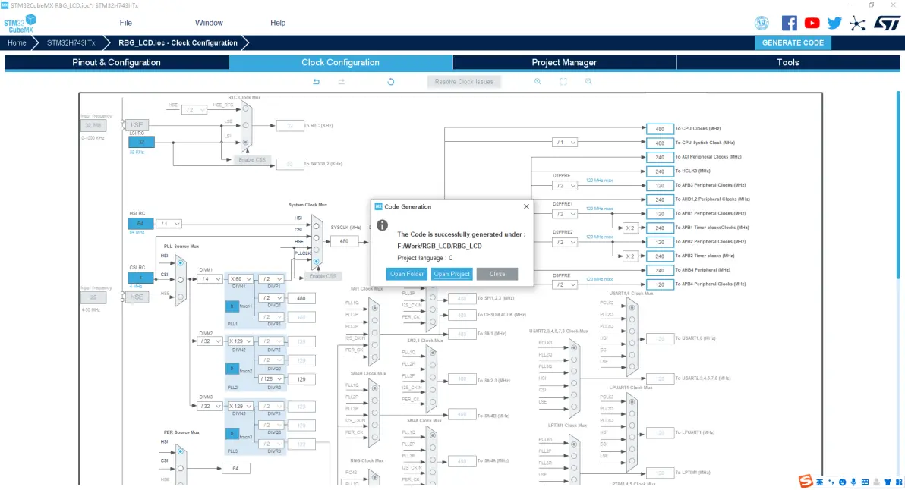Viewport: 905px width, 490px height.
Task: Open the D3PPRE /2 prescaler dropdown
Action: tap(564, 284)
